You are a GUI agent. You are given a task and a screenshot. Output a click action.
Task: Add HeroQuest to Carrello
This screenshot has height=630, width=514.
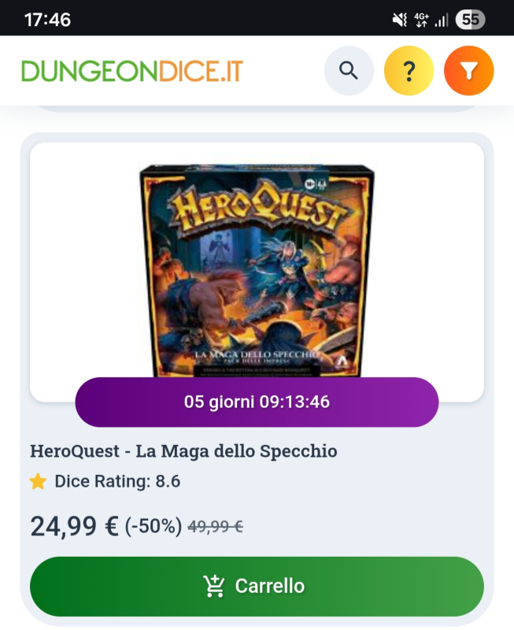pyautogui.click(x=257, y=586)
